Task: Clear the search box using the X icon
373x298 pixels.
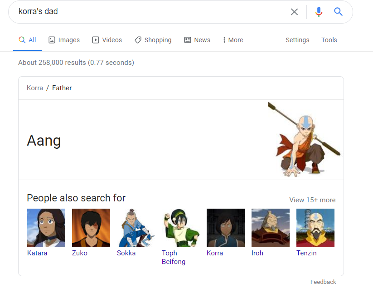Action: [x=294, y=12]
